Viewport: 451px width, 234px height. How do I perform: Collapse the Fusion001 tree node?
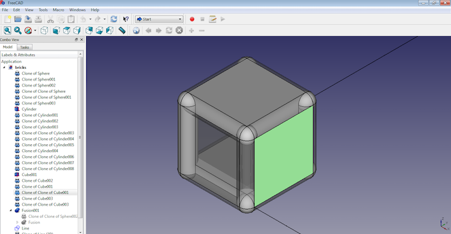[x=11, y=210]
